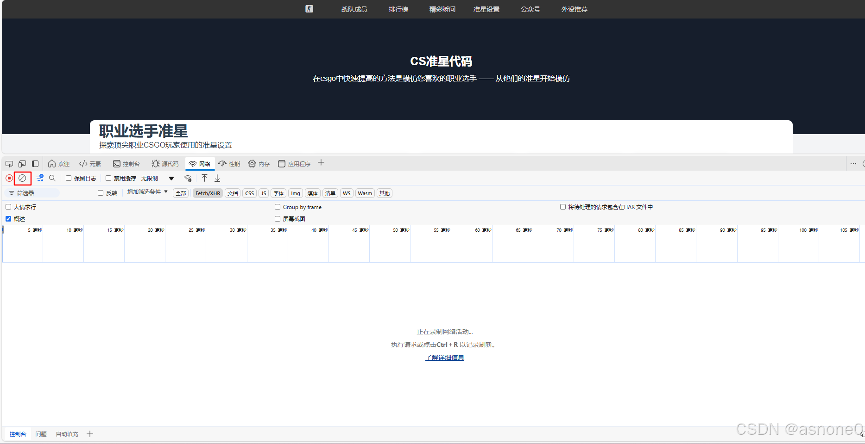
Task: Open the 了解详细信息 learn more link
Action: [445, 358]
